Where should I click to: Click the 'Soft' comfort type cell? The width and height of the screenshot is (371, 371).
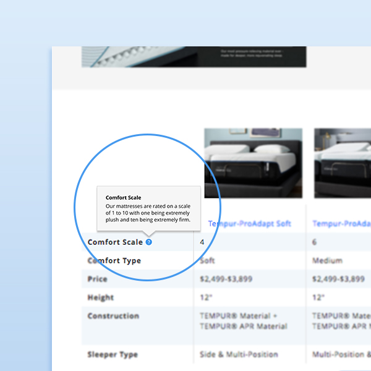point(207,260)
